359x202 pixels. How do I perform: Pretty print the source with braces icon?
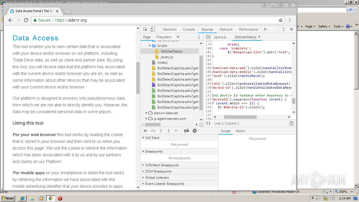click(208, 123)
